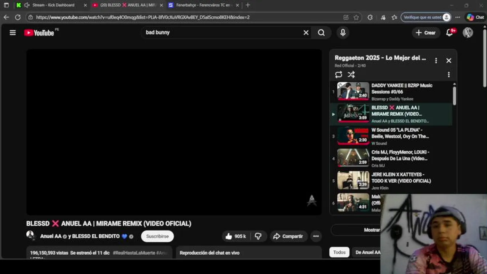Clear the search box text with X
Image resolution: width=487 pixels, height=274 pixels.
click(x=306, y=33)
